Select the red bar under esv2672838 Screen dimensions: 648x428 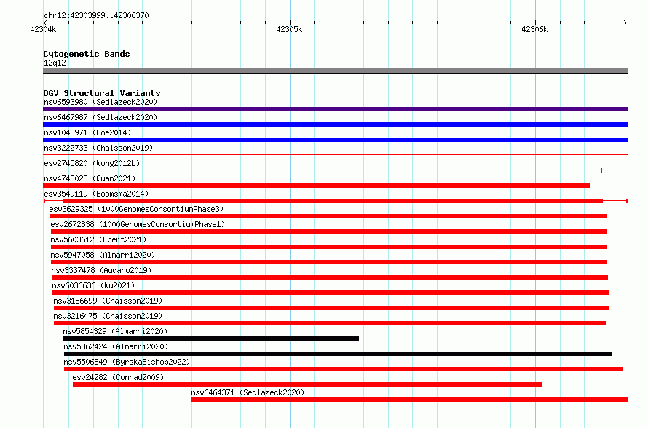329,231
